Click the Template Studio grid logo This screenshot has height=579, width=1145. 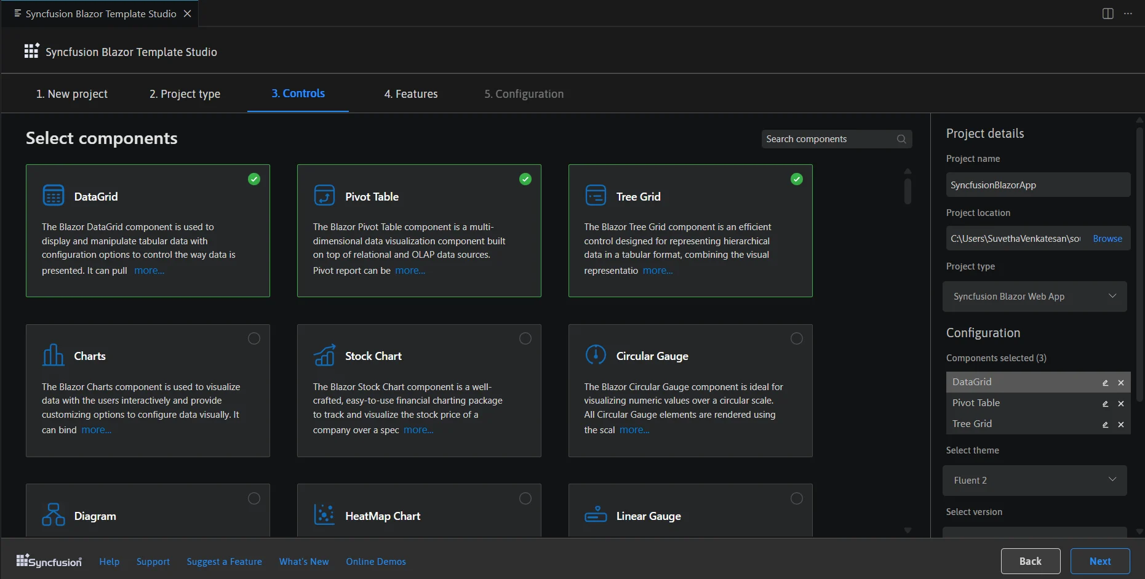click(31, 51)
